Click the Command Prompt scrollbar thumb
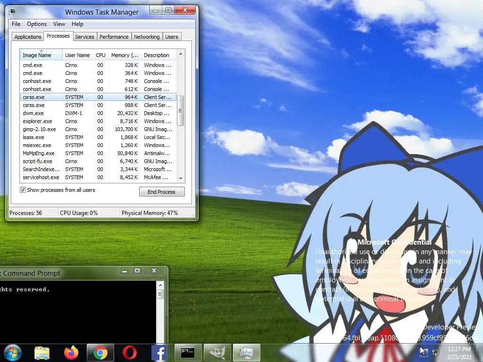This screenshot has width=483, height=362. pyautogui.click(x=160, y=294)
